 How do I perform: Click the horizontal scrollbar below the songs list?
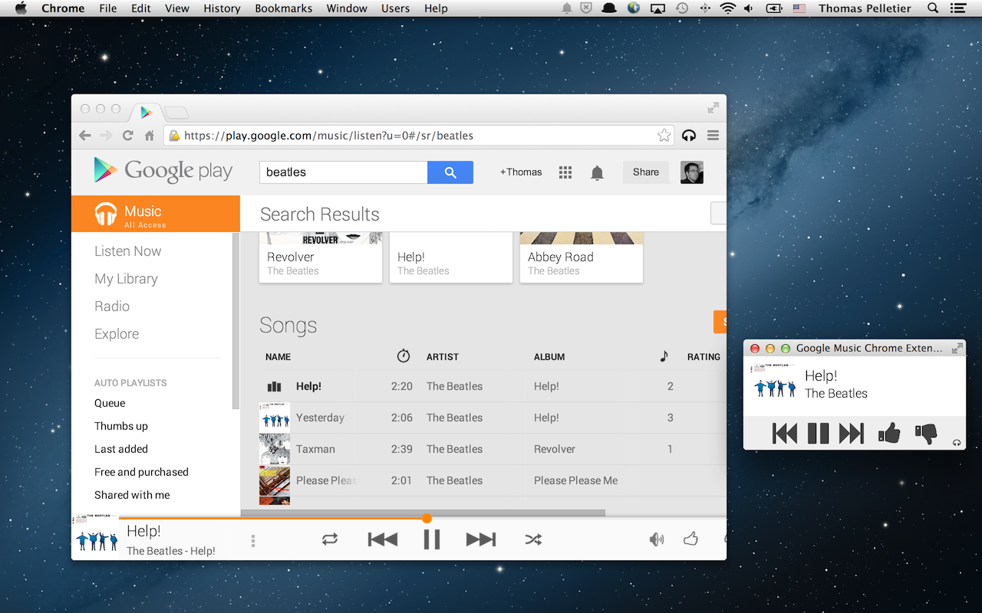pyautogui.click(x=423, y=513)
